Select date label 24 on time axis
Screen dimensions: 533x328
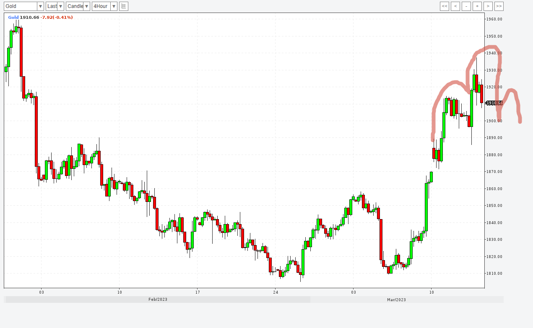[x=275, y=292]
